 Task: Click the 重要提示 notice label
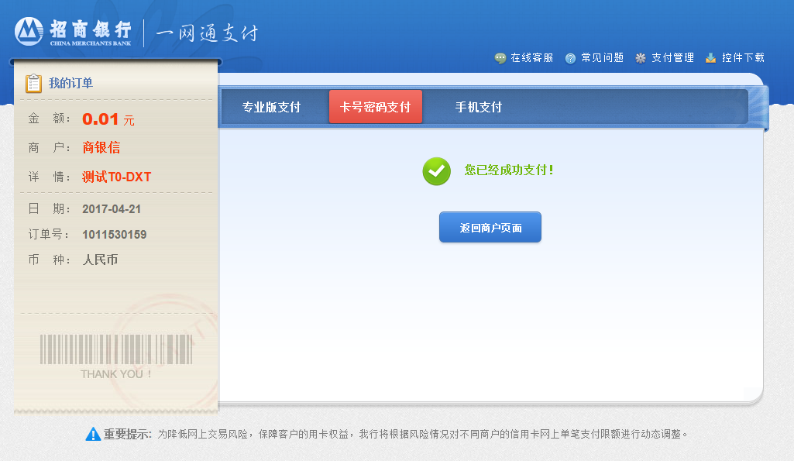(128, 434)
